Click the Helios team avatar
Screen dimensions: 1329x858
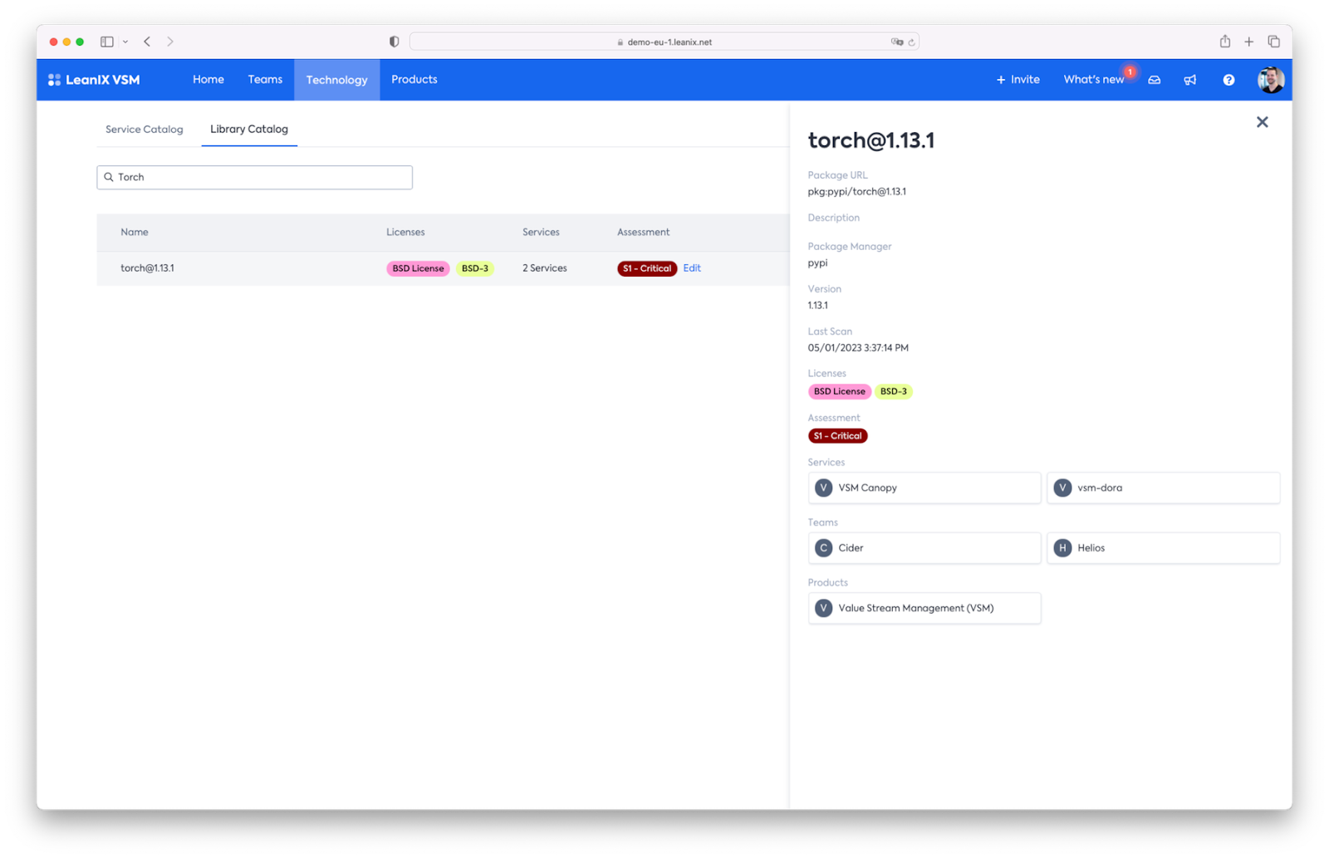[x=1062, y=548]
